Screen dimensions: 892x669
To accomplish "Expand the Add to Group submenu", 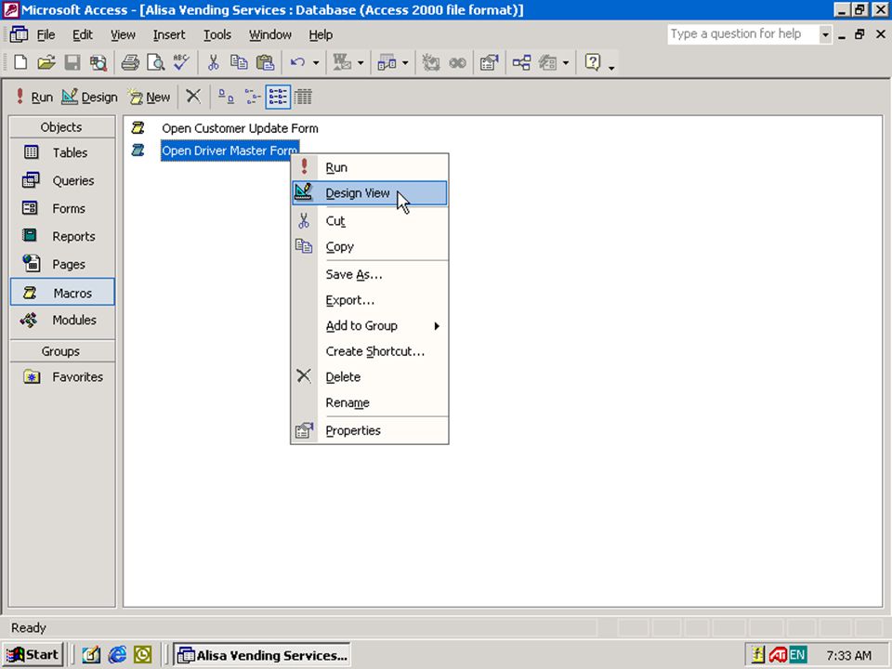I will click(370, 326).
